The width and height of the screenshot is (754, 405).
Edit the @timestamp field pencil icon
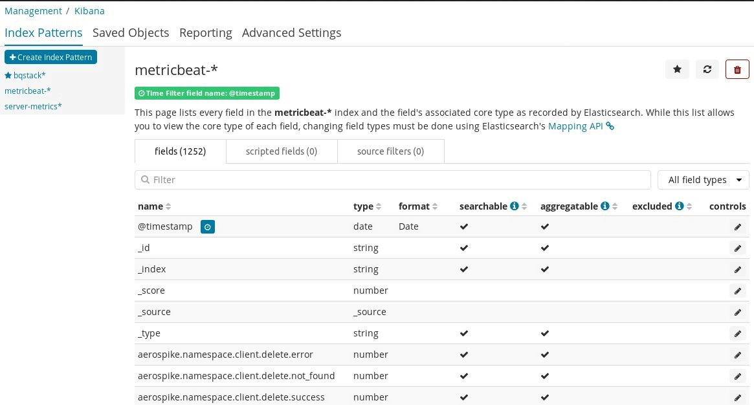coord(737,227)
